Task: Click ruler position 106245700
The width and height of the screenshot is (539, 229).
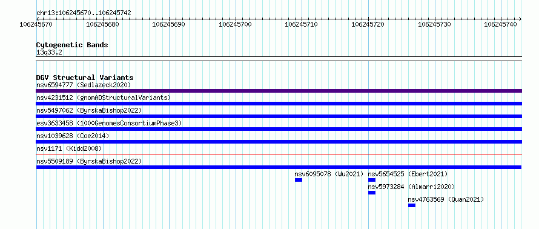Action: click(235, 24)
